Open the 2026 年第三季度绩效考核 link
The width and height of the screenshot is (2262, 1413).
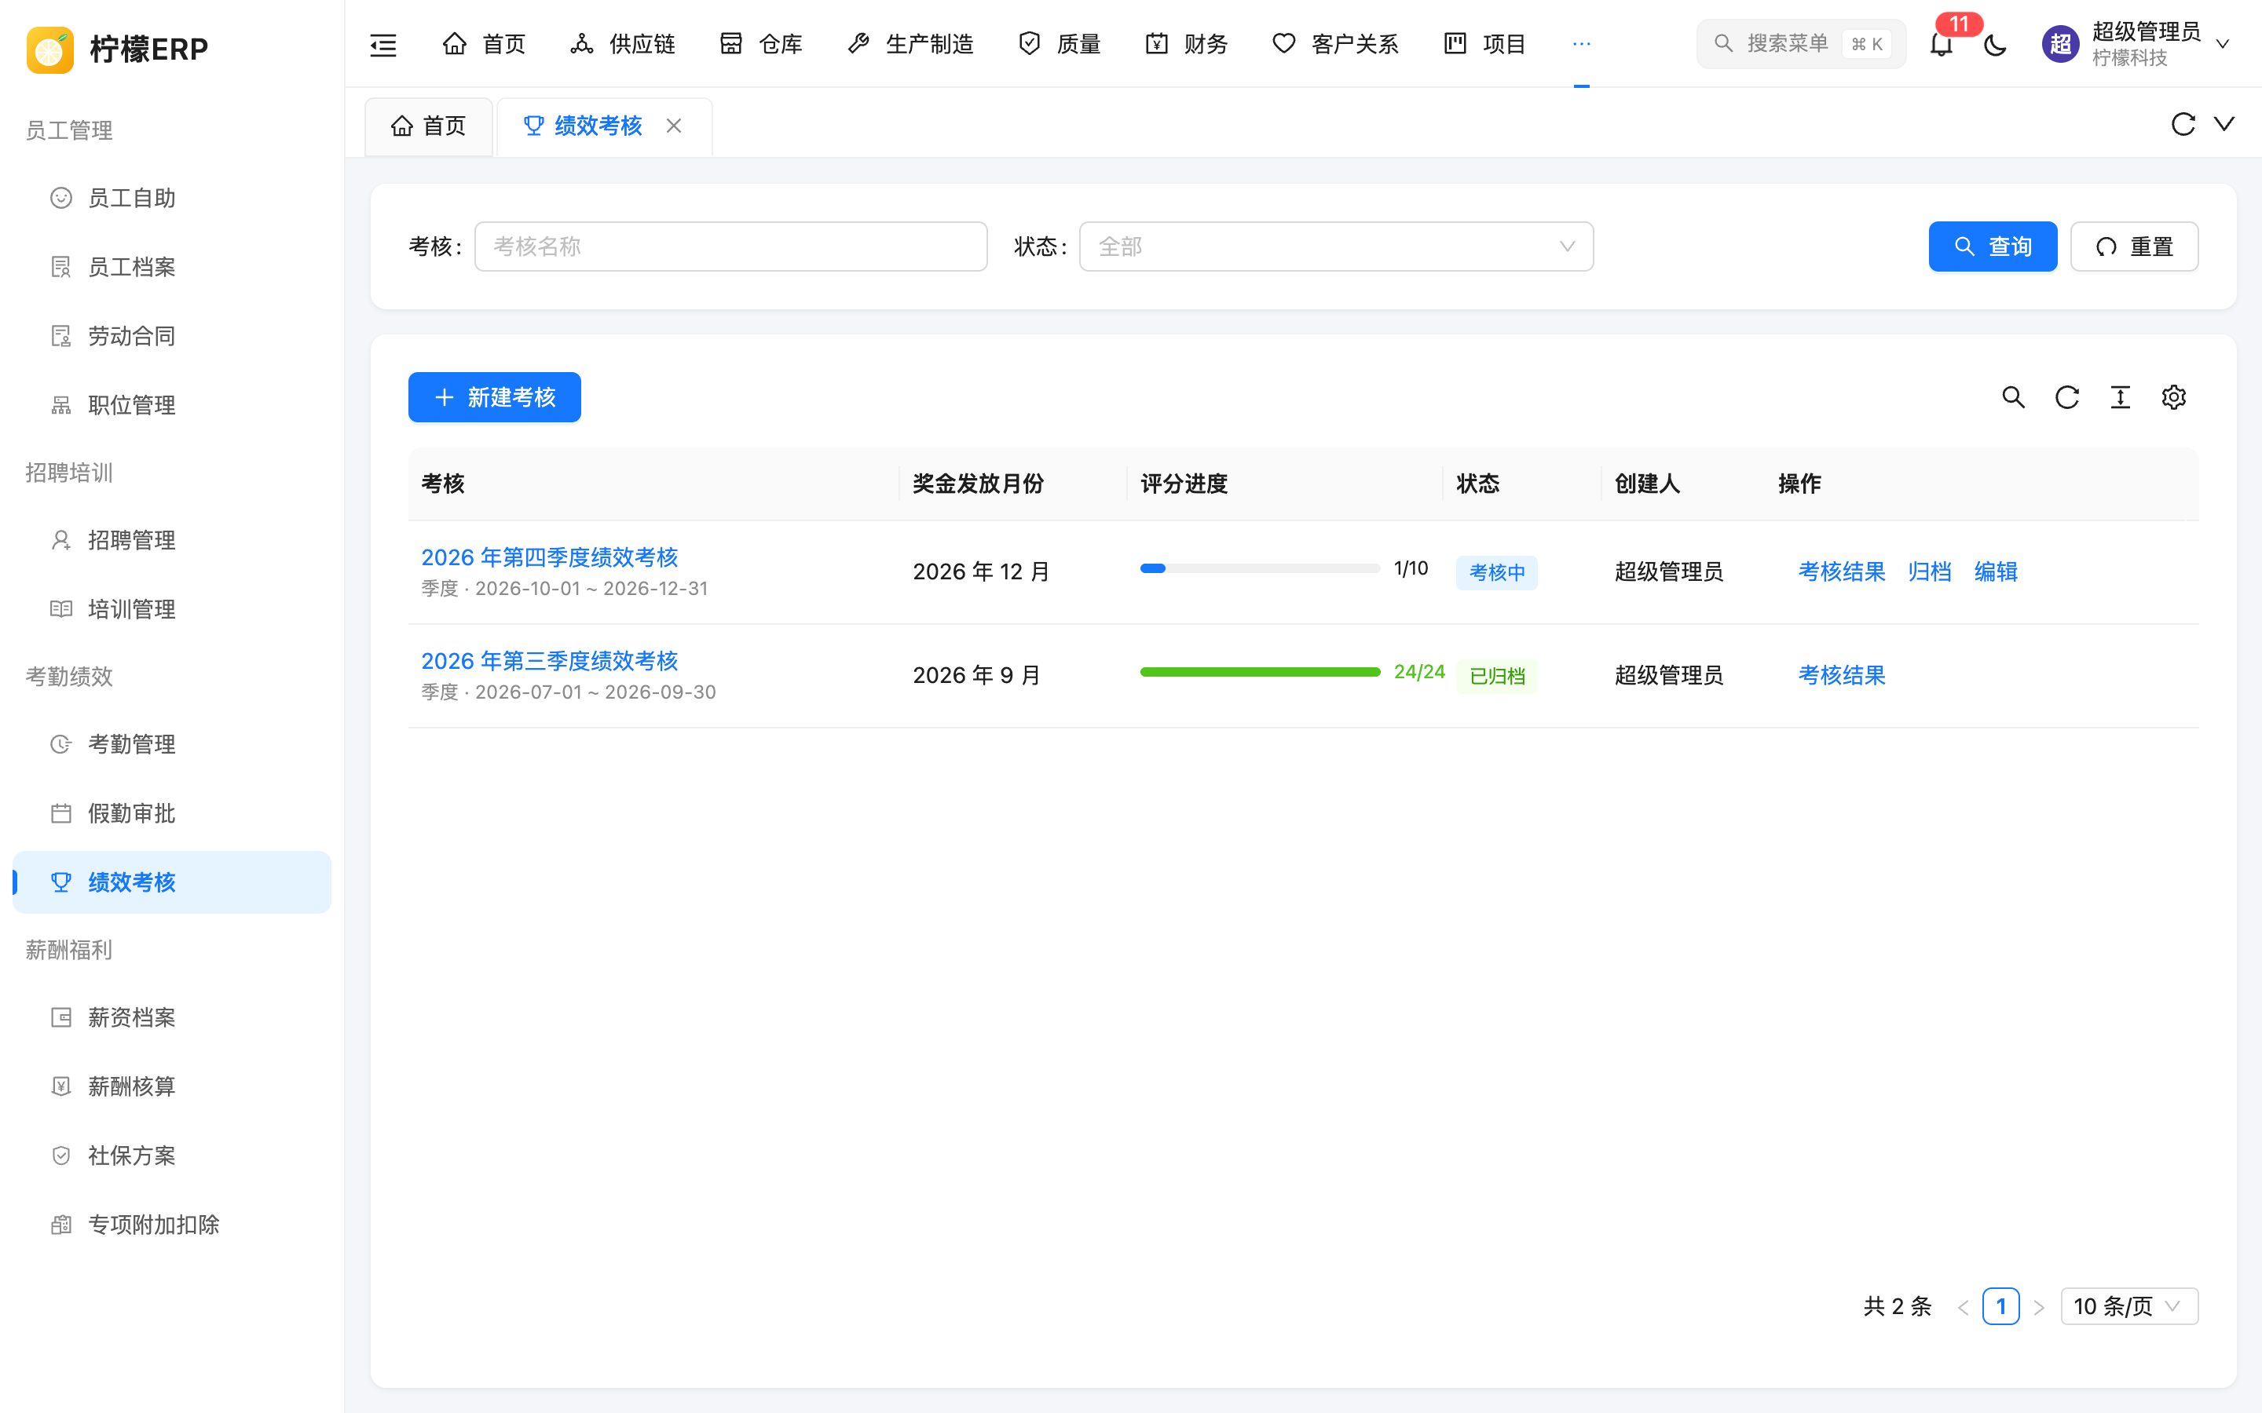coord(550,661)
